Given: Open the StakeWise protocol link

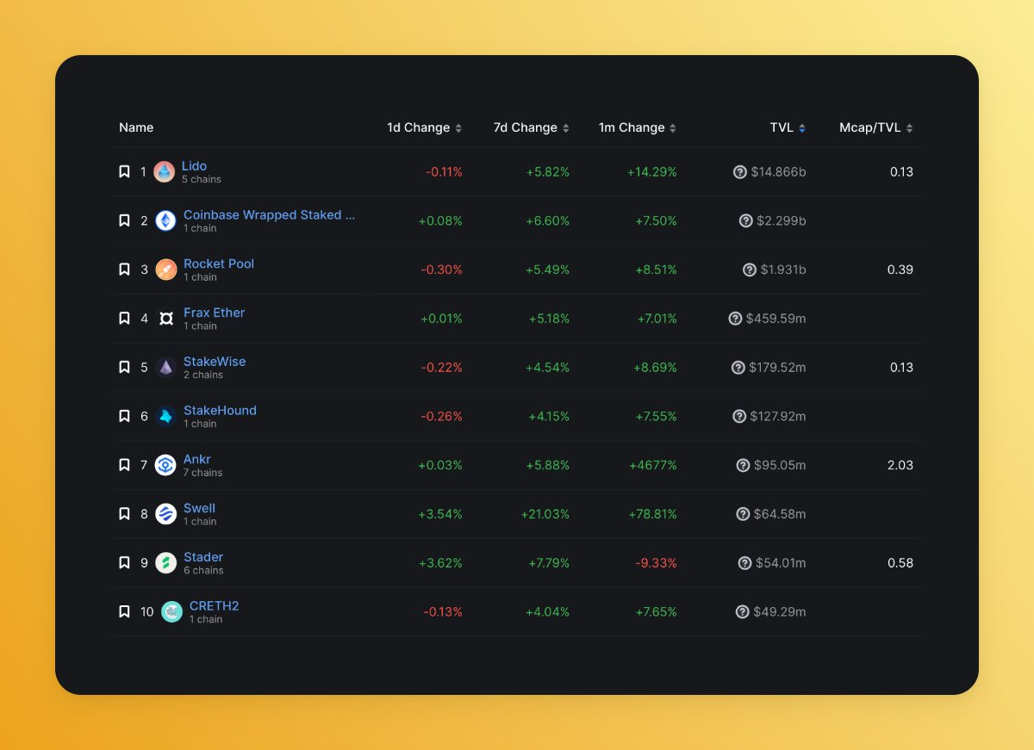Looking at the screenshot, I should (215, 362).
